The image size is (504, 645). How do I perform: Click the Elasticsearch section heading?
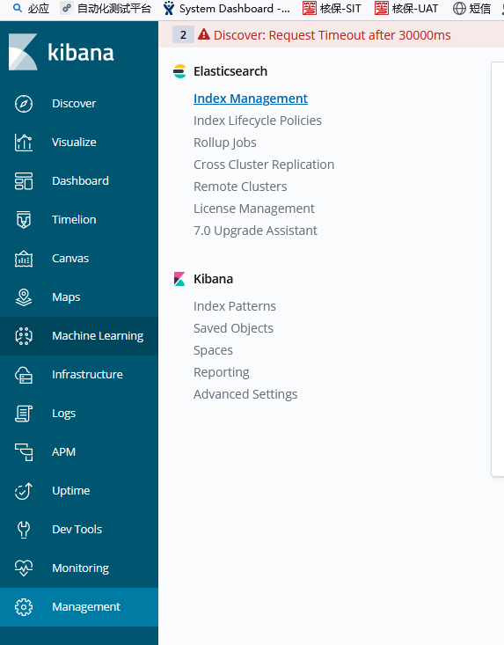tap(230, 71)
